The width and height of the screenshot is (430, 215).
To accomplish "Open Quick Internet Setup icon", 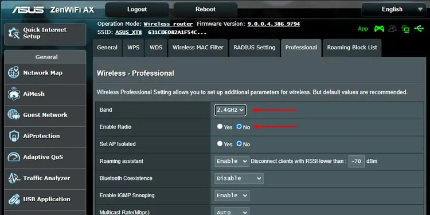I will click(14, 34).
